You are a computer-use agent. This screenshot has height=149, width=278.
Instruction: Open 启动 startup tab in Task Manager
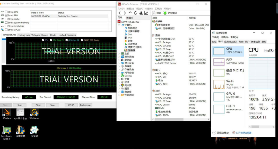(241, 42)
